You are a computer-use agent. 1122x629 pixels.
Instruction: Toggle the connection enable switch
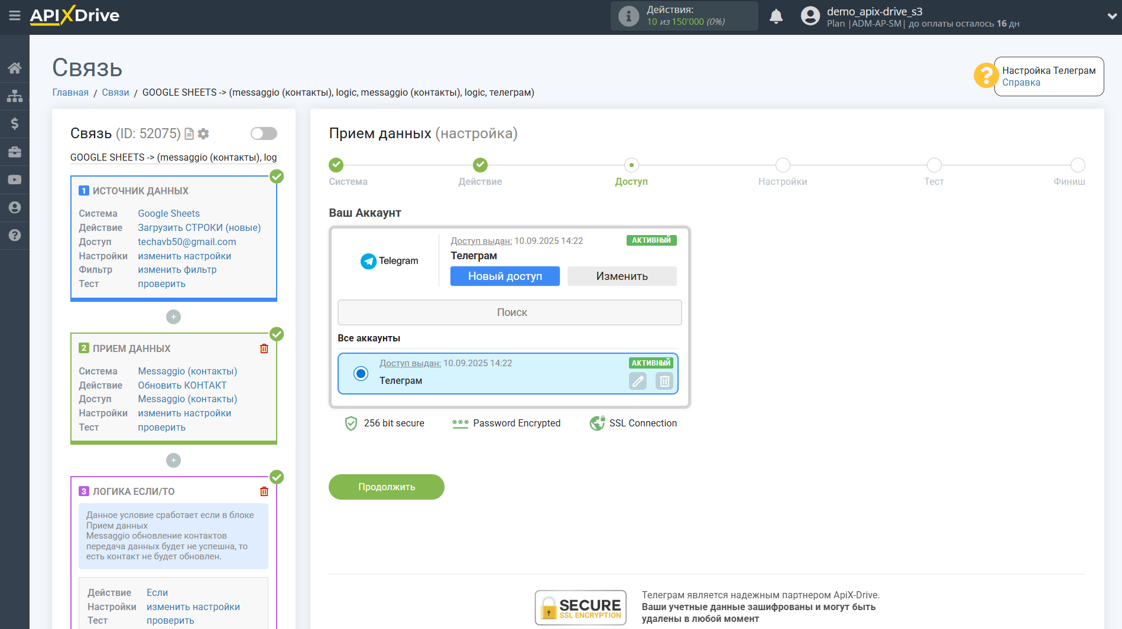pos(264,133)
